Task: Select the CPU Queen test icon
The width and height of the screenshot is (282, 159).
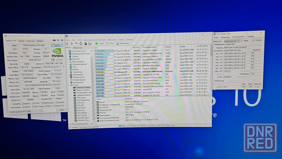Action: (75, 98)
